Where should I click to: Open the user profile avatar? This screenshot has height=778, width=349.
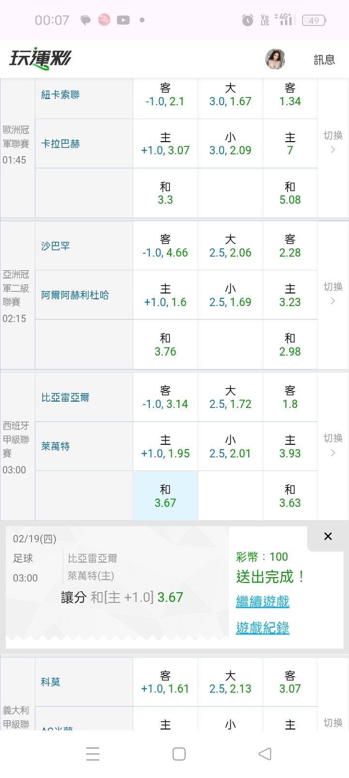(275, 59)
